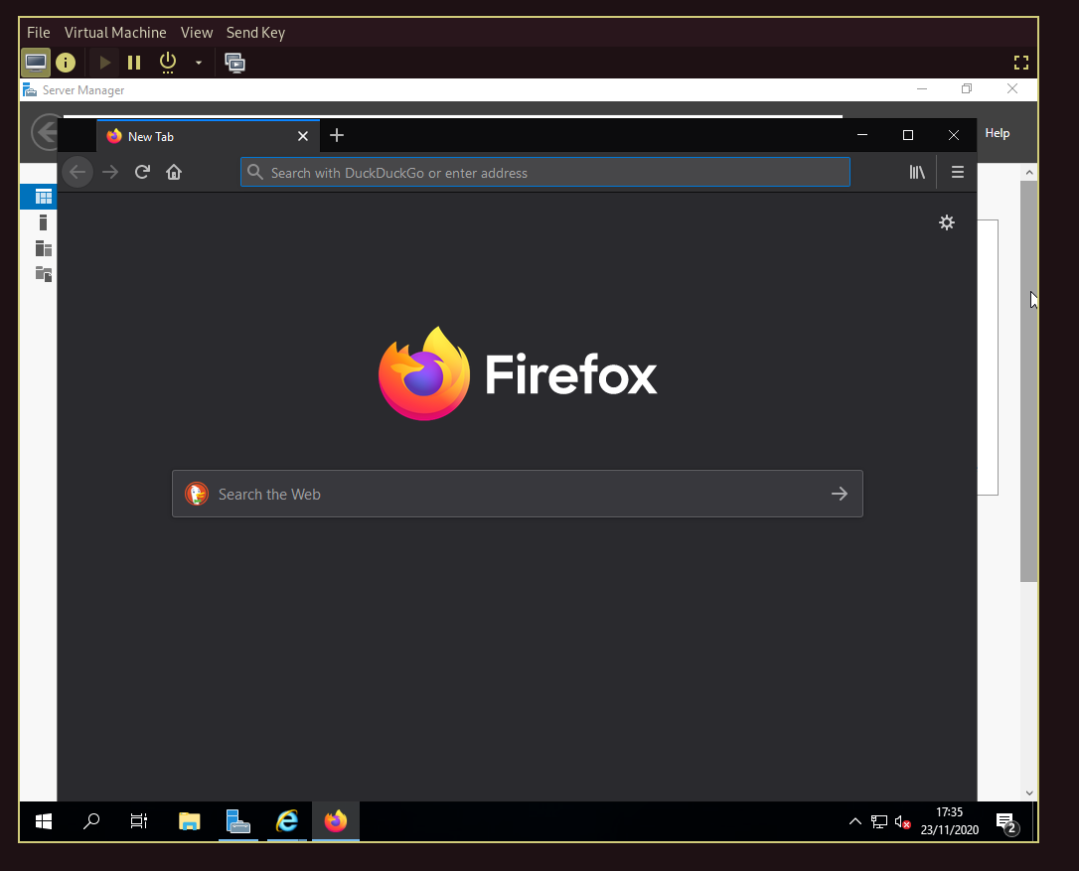Open the Send Key menu

pos(255,33)
